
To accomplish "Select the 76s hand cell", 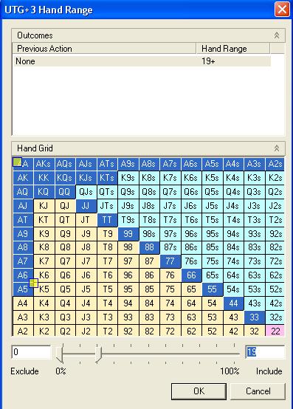I will click(x=191, y=261).
